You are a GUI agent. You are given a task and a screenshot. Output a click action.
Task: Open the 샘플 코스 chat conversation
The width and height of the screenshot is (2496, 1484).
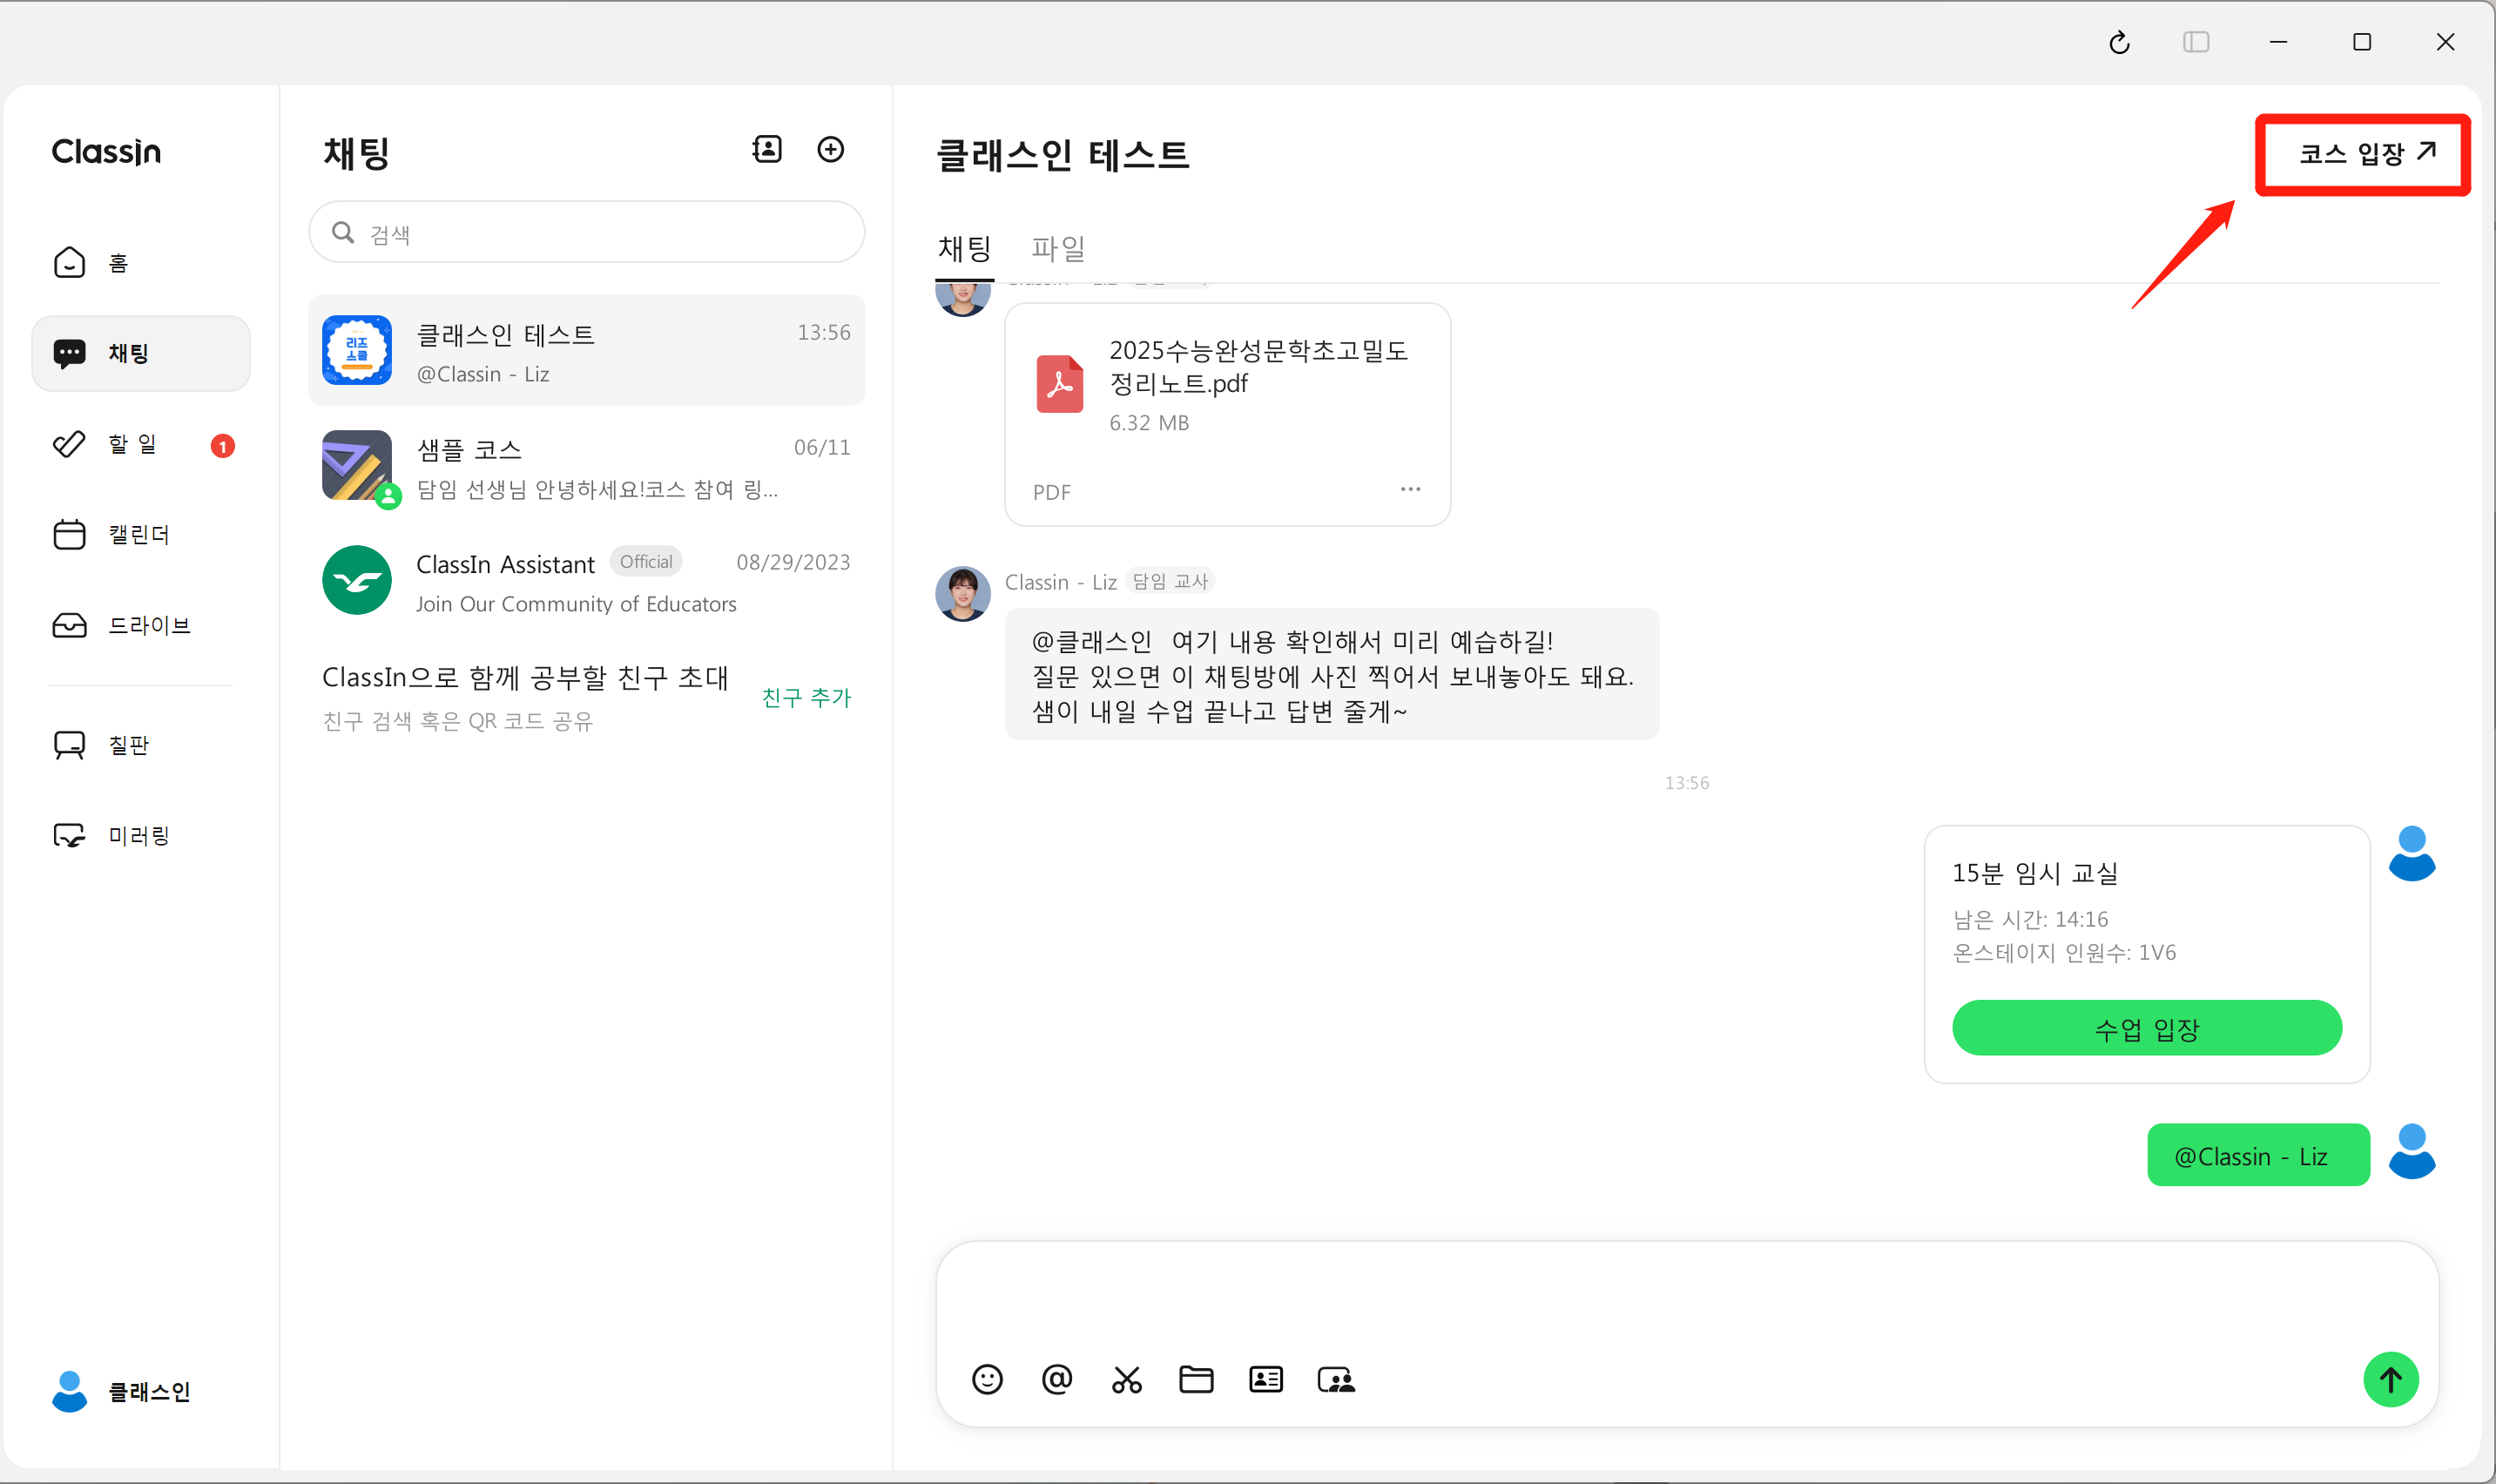pyautogui.click(x=587, y=466)
